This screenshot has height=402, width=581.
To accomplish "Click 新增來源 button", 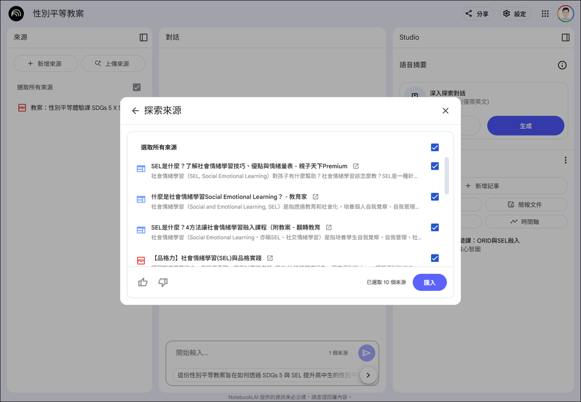I will tap(45, 64).
